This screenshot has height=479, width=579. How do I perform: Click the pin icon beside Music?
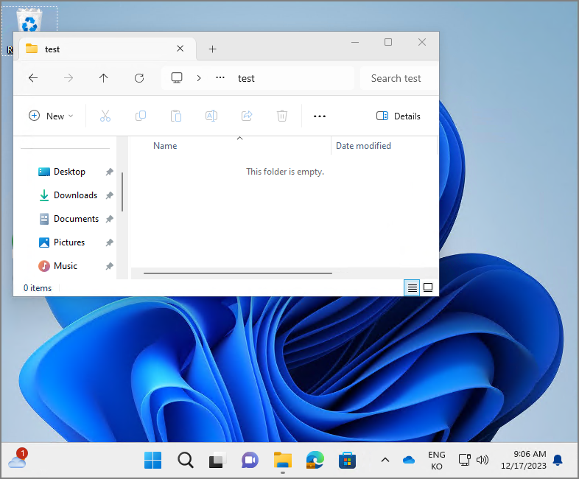pos(109,266)
